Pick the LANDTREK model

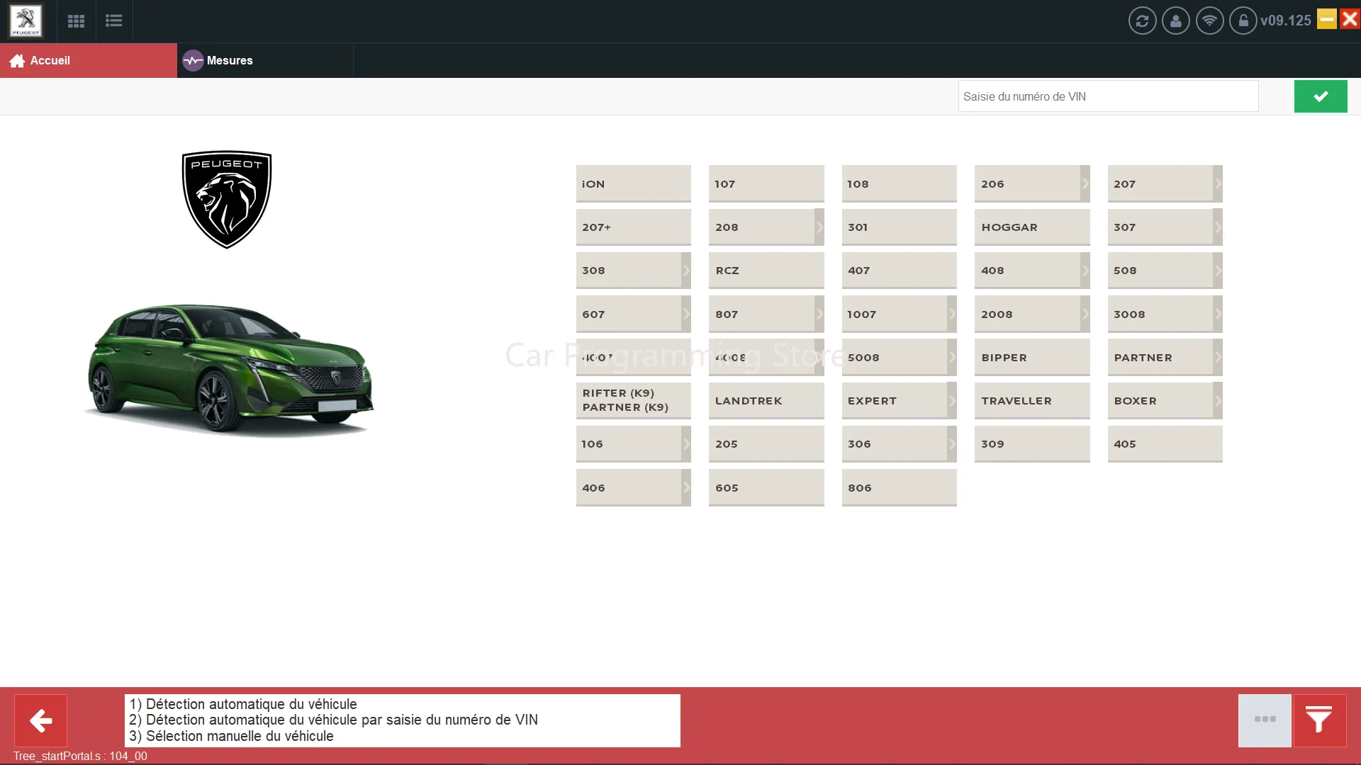[766, 401]
